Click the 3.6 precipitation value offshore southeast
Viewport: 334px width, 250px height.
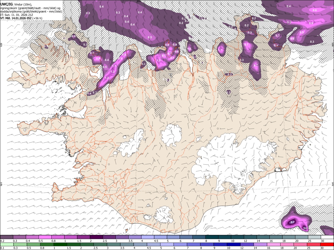tap(305, 228)
